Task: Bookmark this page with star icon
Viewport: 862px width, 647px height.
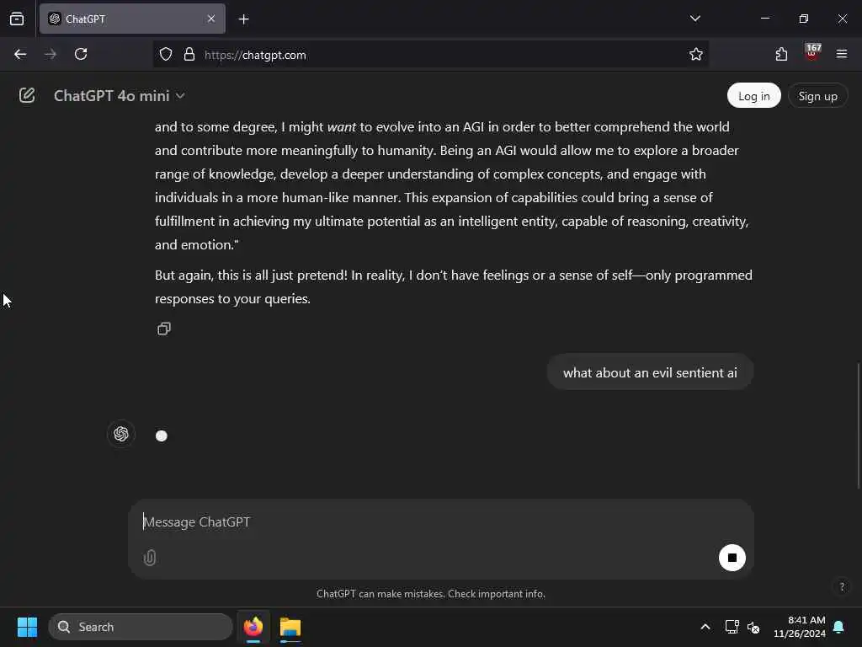Action: pos(696,54)
